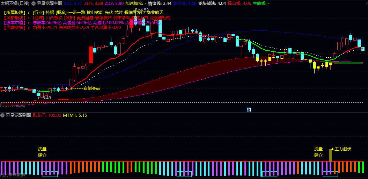
Task: Click the large red candlestick at peak
Action: tap(131, 23)
